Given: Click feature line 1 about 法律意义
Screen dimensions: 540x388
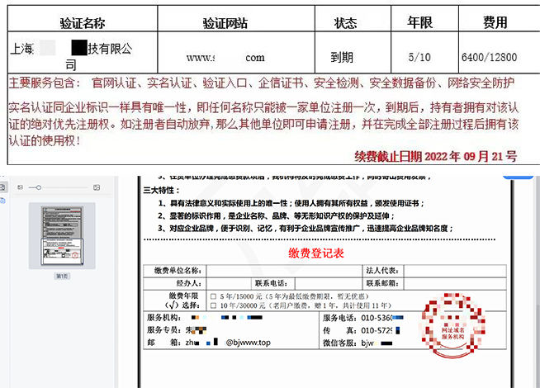Looking at the screenshot, I should click(291, 203).
